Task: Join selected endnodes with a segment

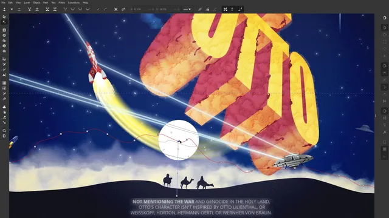Action: 47,10
